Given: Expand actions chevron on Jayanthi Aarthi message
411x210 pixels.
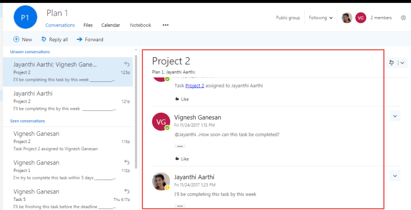Looking at the screenshot, I should tap(395, 176).
